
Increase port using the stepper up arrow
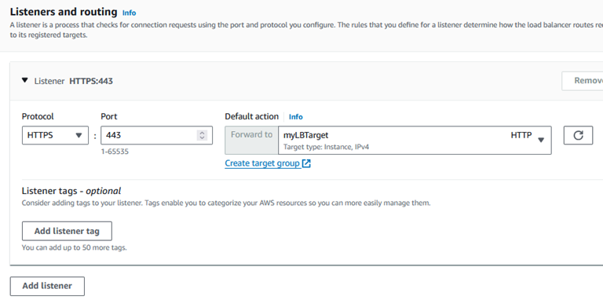coord(202,133)
